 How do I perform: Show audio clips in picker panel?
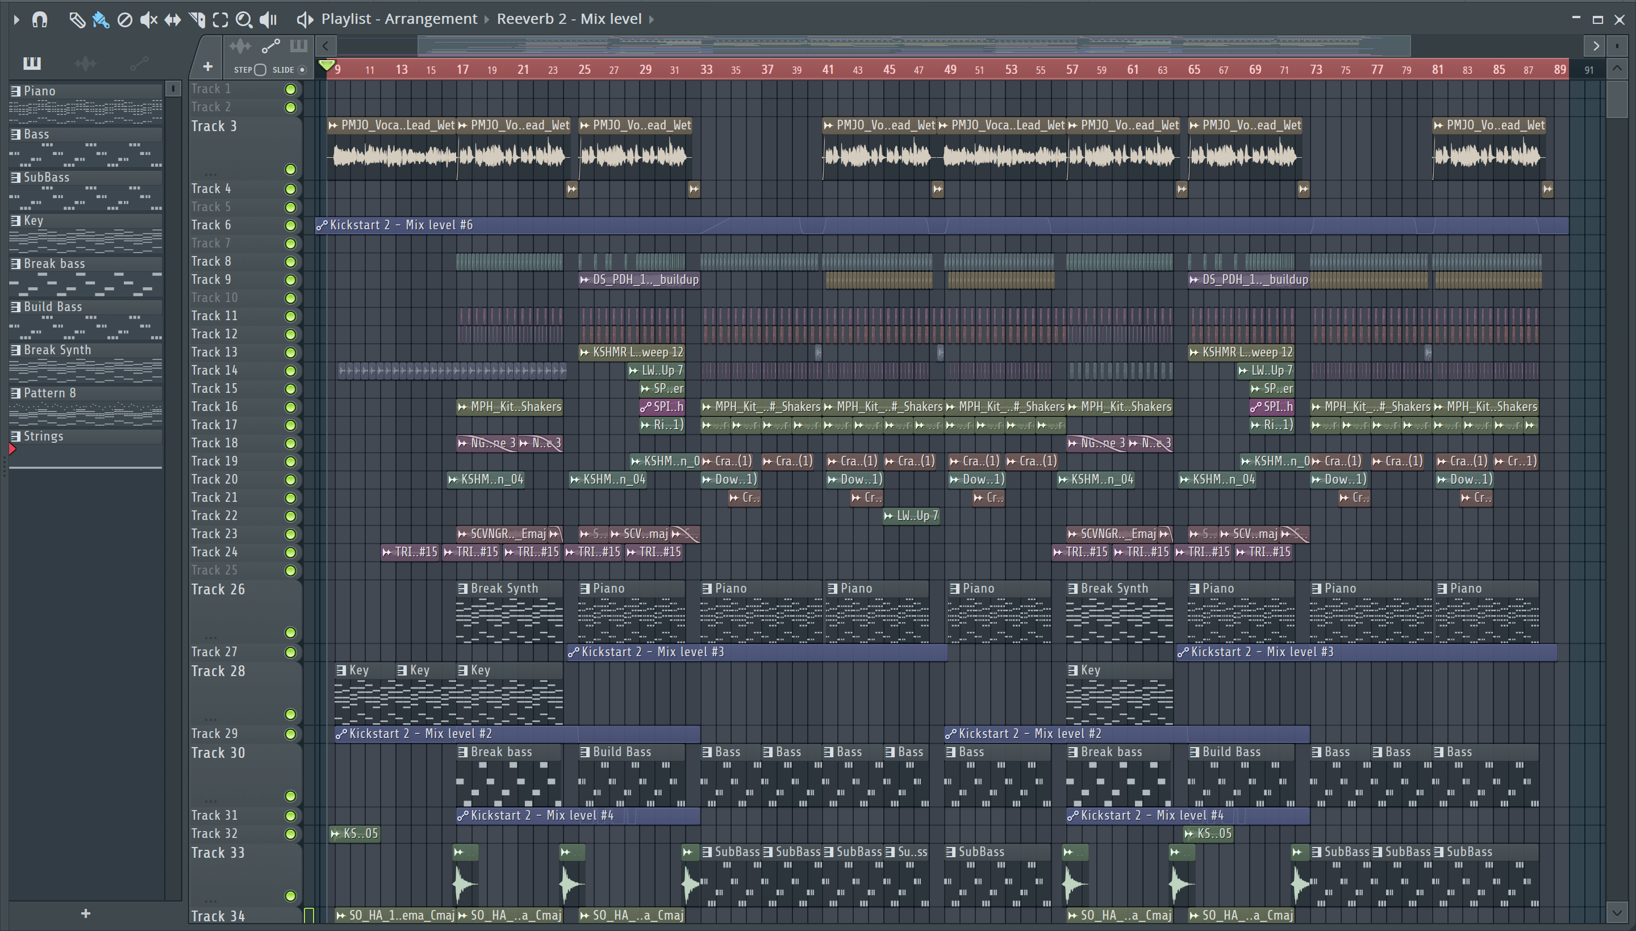pos(85,62)
